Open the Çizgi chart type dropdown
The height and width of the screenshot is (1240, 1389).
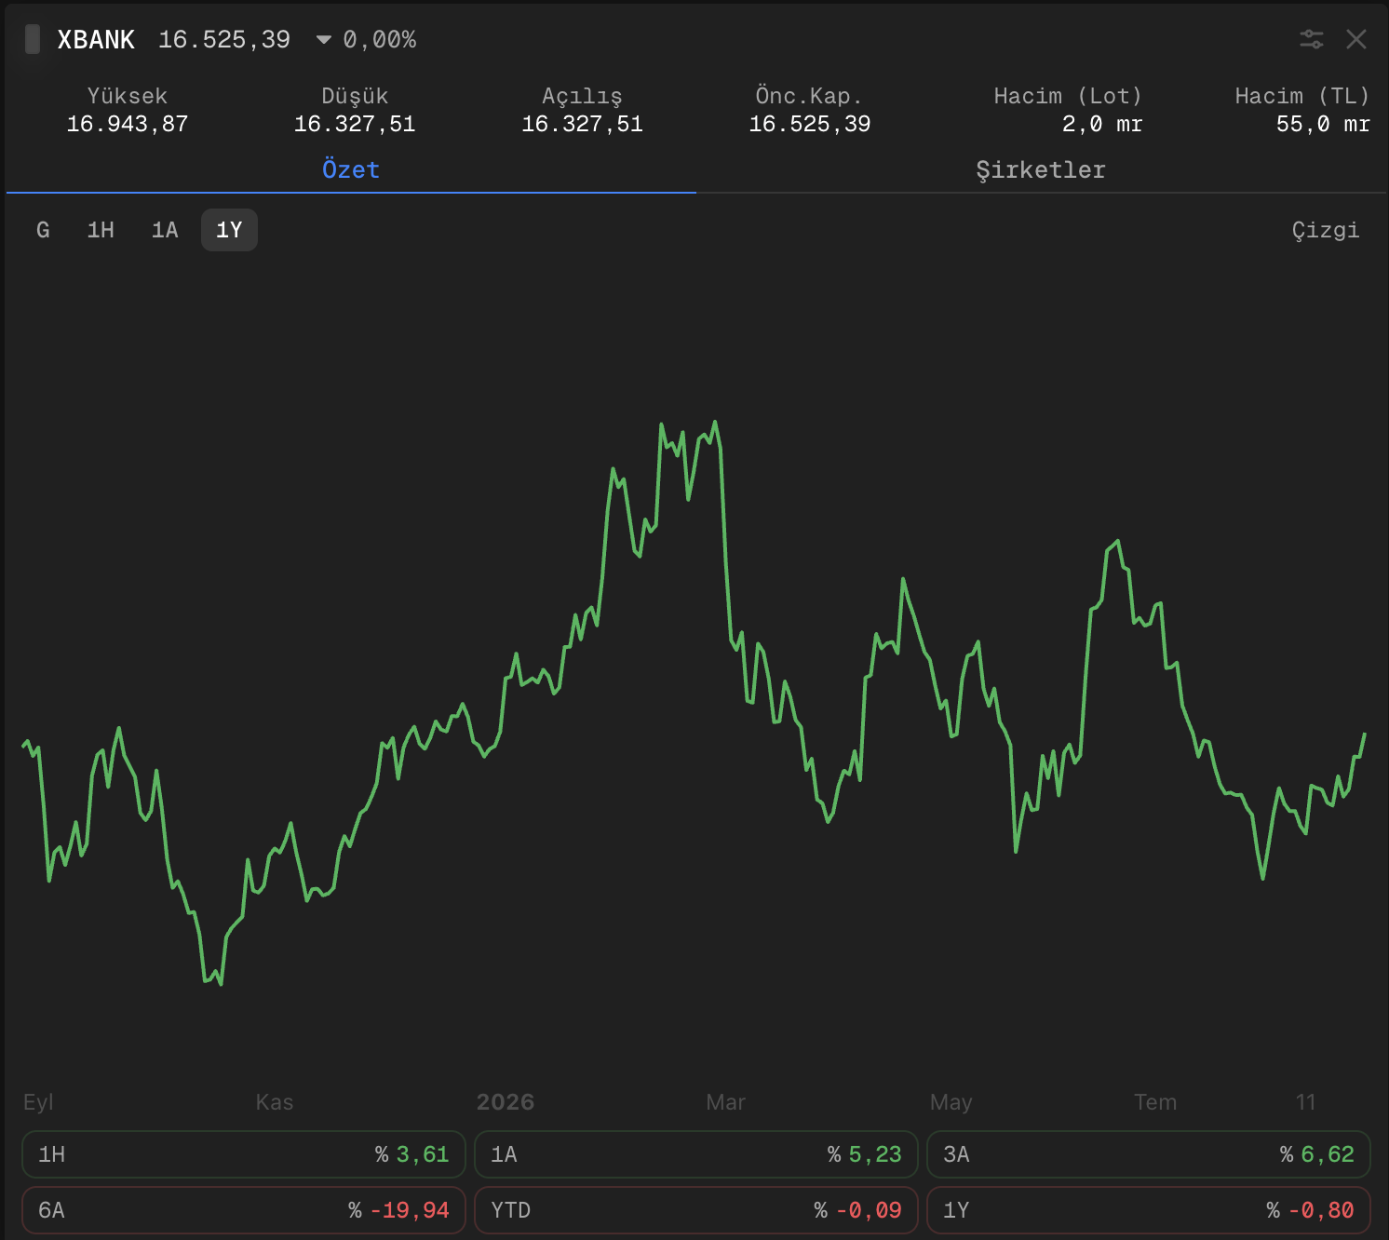[x=1326, y=230]
